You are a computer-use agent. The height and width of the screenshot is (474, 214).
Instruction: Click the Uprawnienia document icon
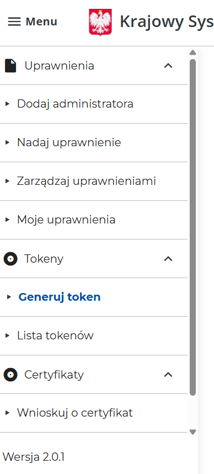(10, 66)
